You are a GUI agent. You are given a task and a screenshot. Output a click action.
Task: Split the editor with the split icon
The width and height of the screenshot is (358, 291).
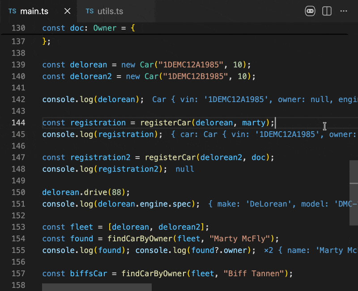coord(327,11)
